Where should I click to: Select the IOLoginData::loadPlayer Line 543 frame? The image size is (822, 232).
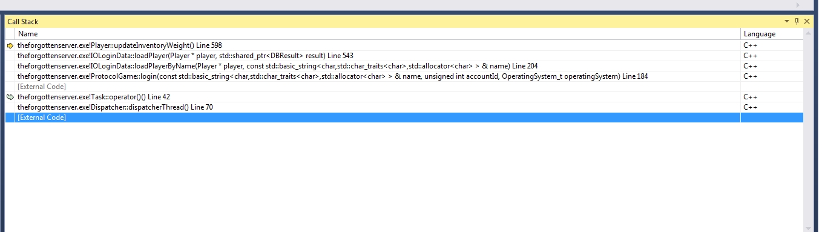[x=404, y=56]
